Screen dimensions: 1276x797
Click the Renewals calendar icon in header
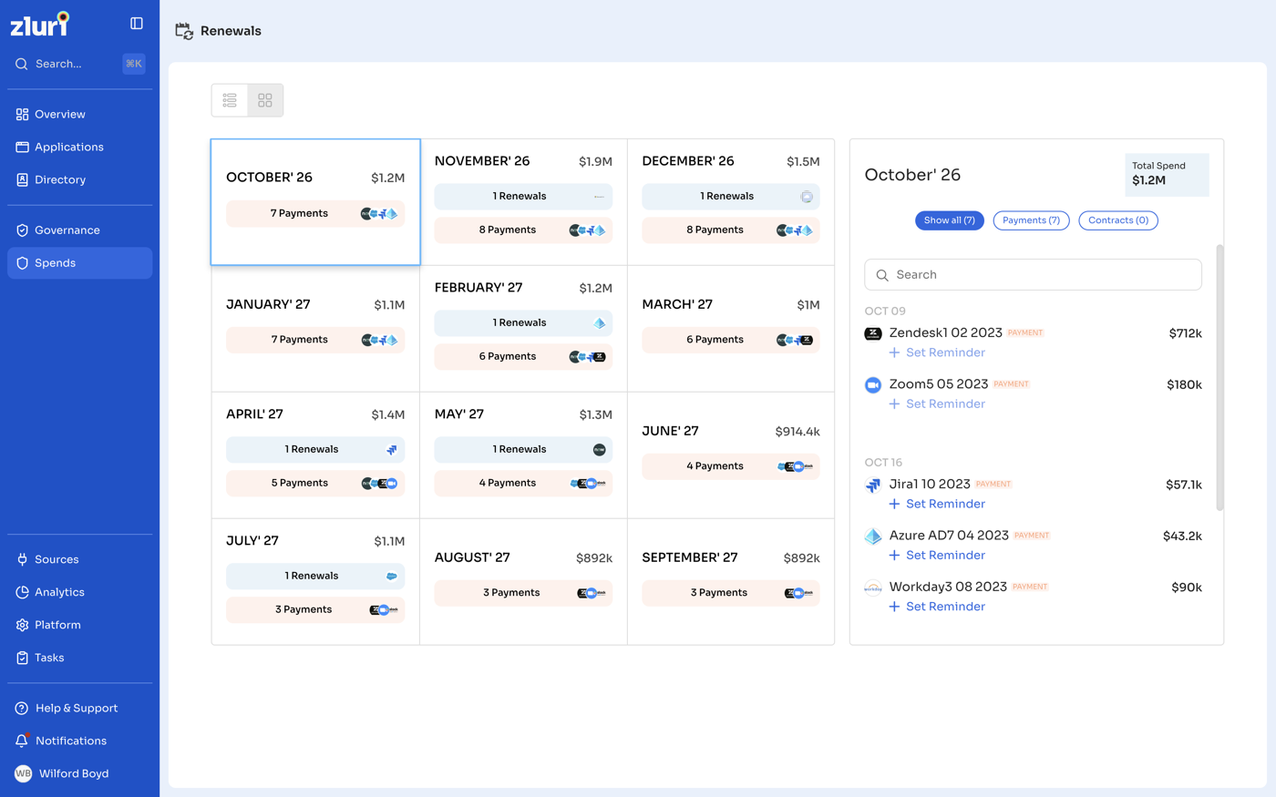click(x=184, y=31)
